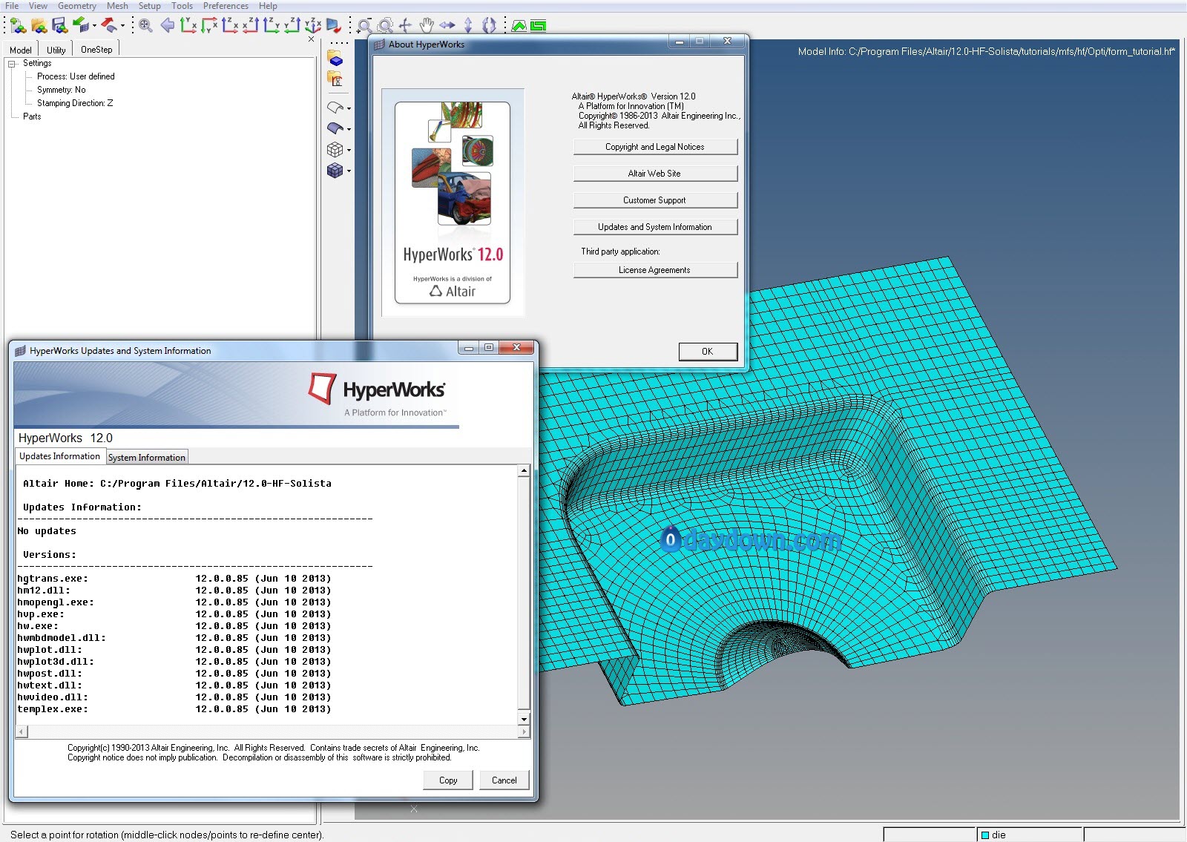
Task: Click the Pan hand icon
Action: point(427,26)
